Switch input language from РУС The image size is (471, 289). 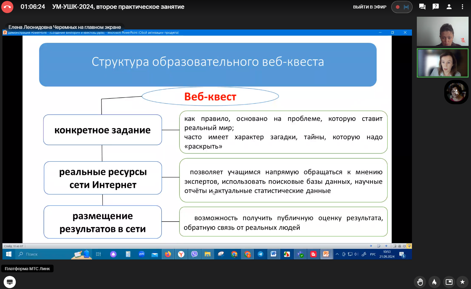373,254
